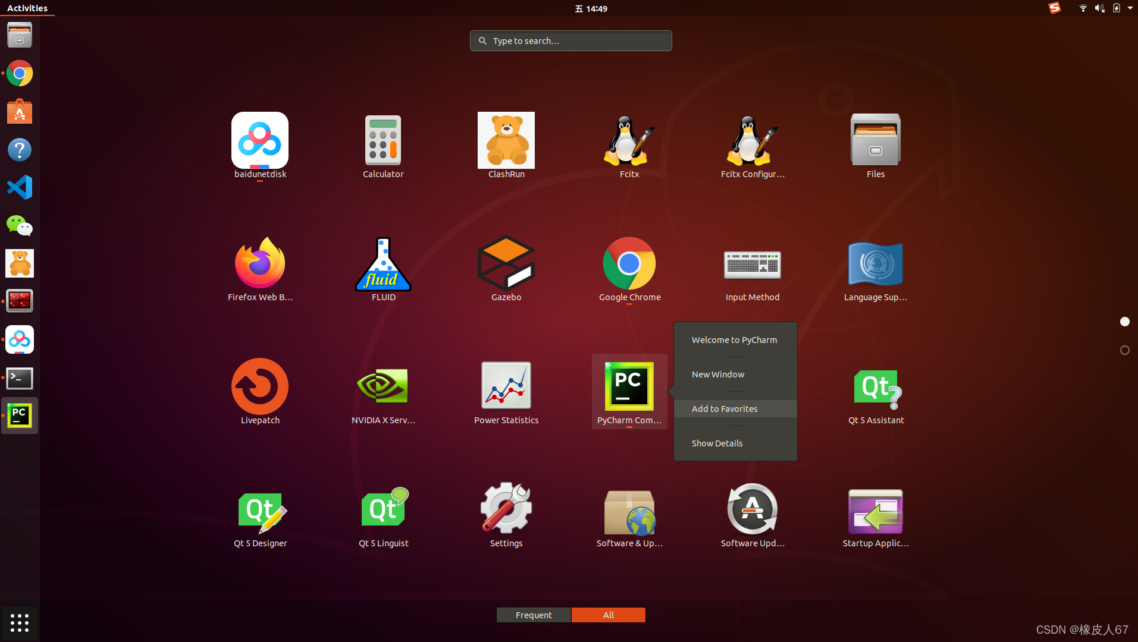The width and height of the screenshot is (1138, 642).
Task: Open Help question mark in dock
Action: [x=20, y=149]
